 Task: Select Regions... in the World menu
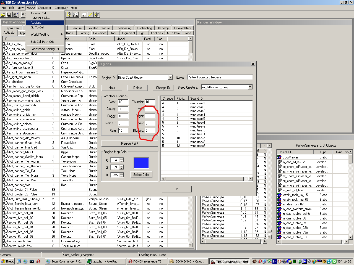(x=46, y=23)
